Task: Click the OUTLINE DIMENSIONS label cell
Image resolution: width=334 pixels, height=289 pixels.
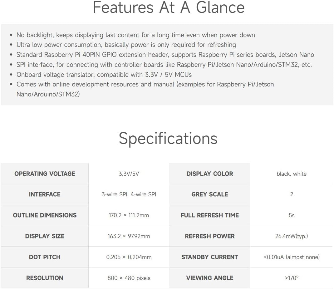Action: tap(45, 215)
